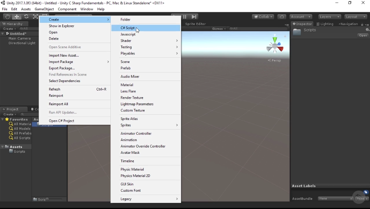Collapse the Untitled scene in Hierarchy
This screenshot has height=209, width=370.
(2, 34)
